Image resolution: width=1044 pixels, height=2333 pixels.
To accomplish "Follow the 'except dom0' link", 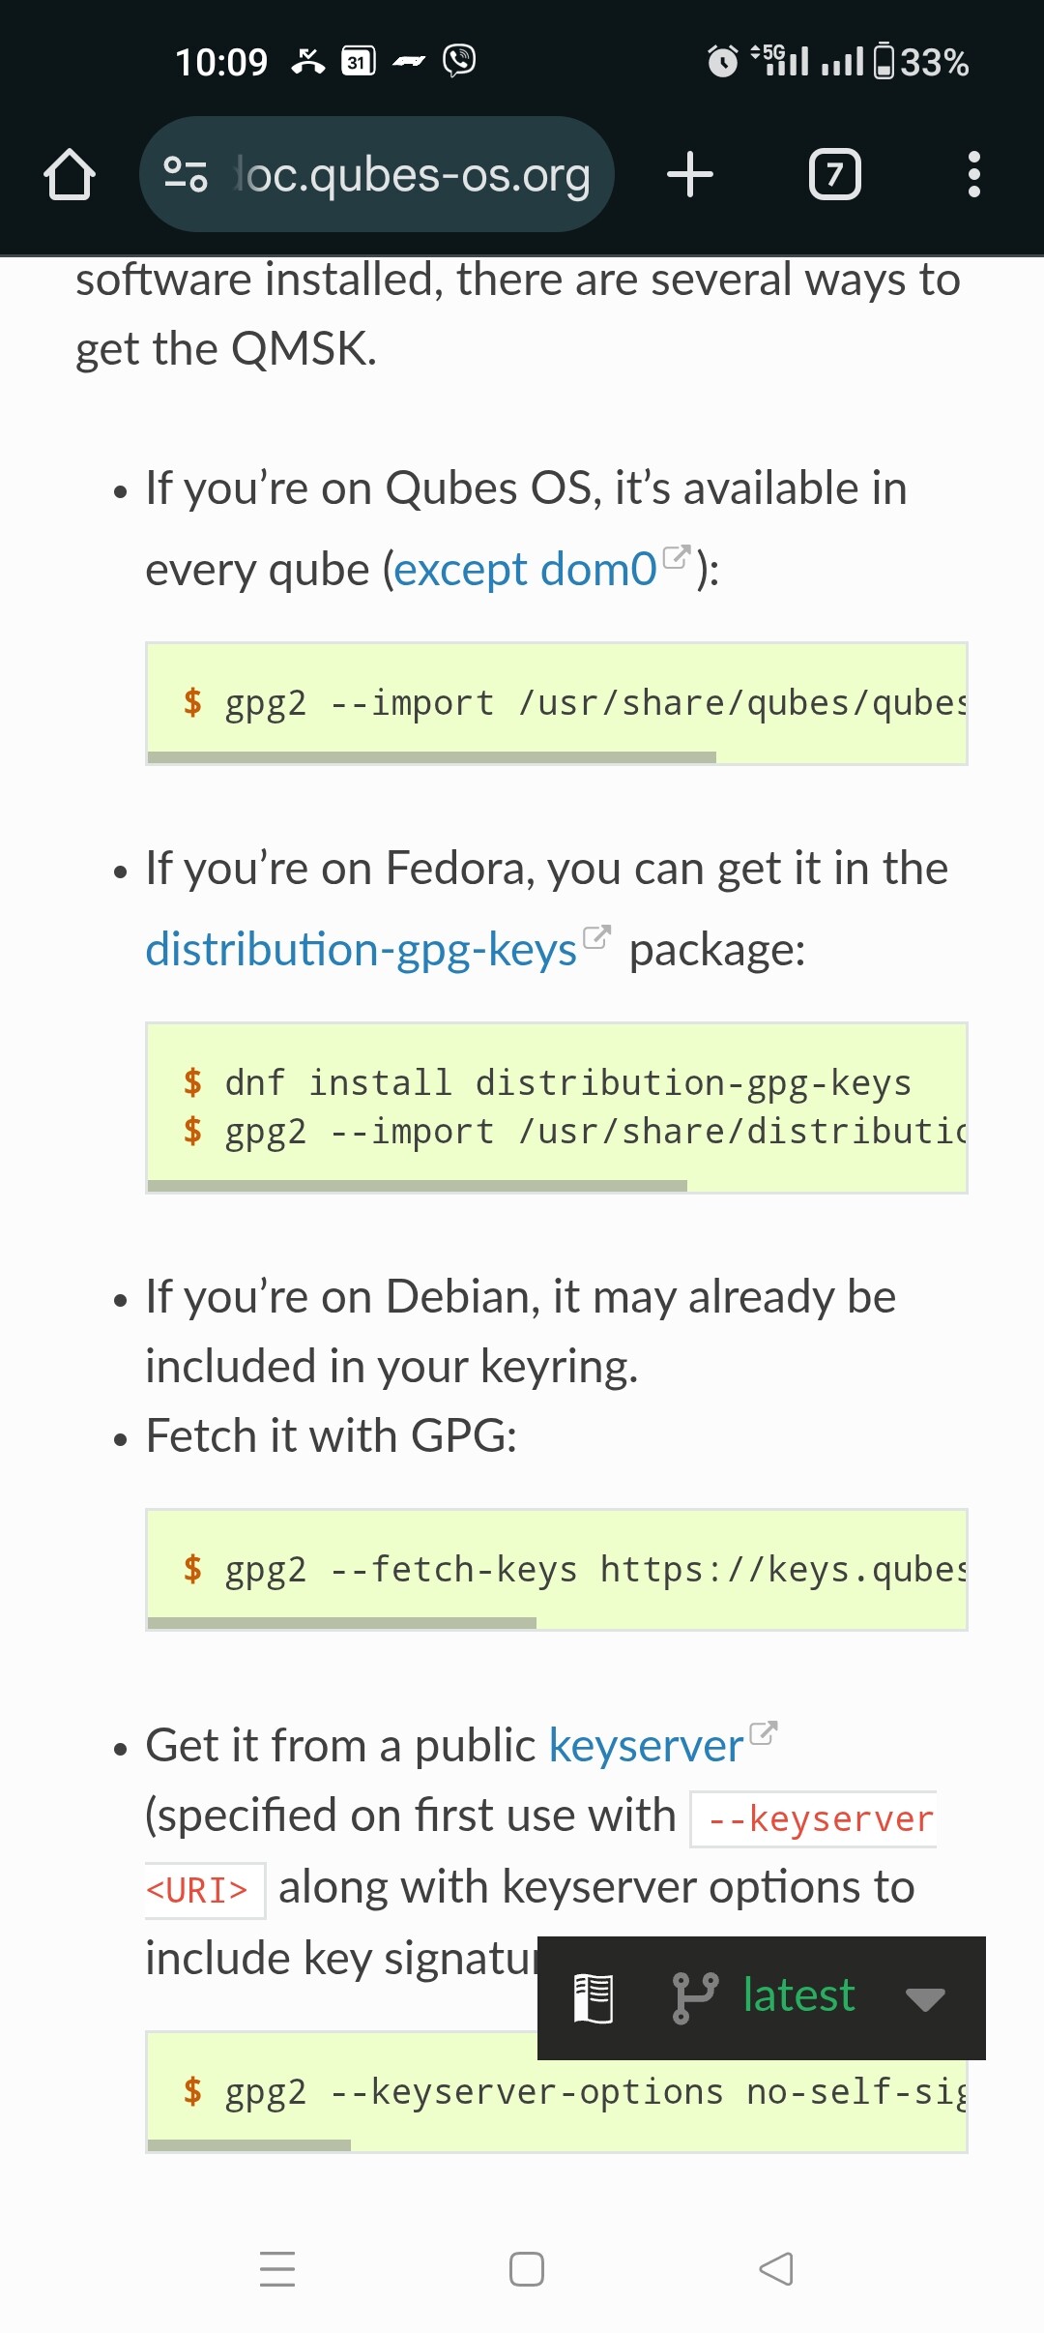I will point(525,570).
